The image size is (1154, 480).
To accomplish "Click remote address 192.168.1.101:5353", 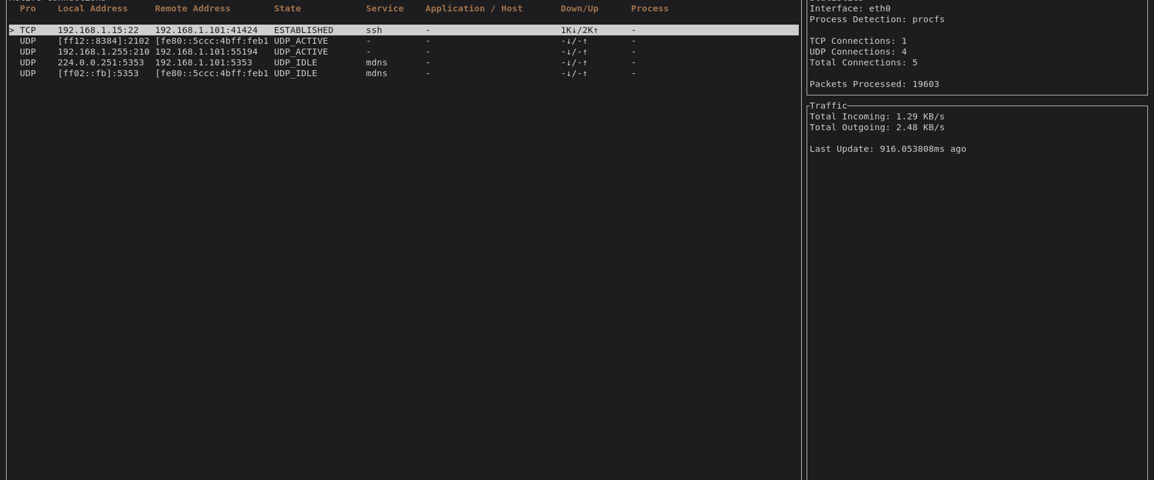I will click(204, 62).
